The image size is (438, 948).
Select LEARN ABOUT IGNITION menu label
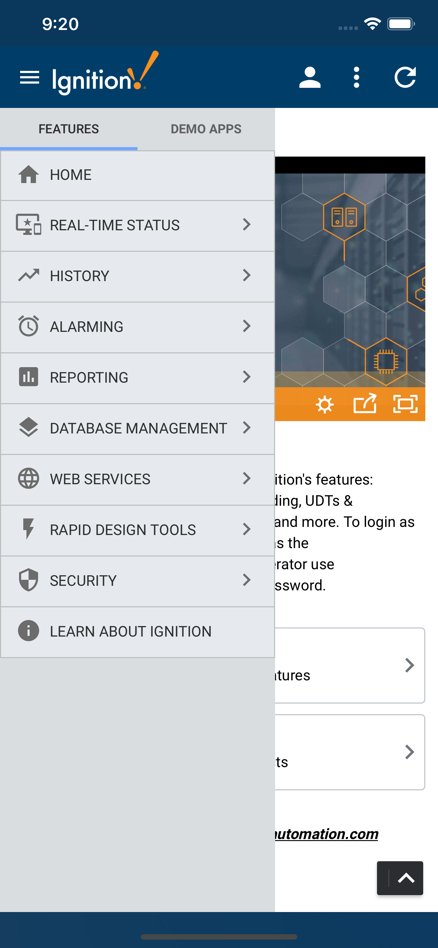[131, 632]
